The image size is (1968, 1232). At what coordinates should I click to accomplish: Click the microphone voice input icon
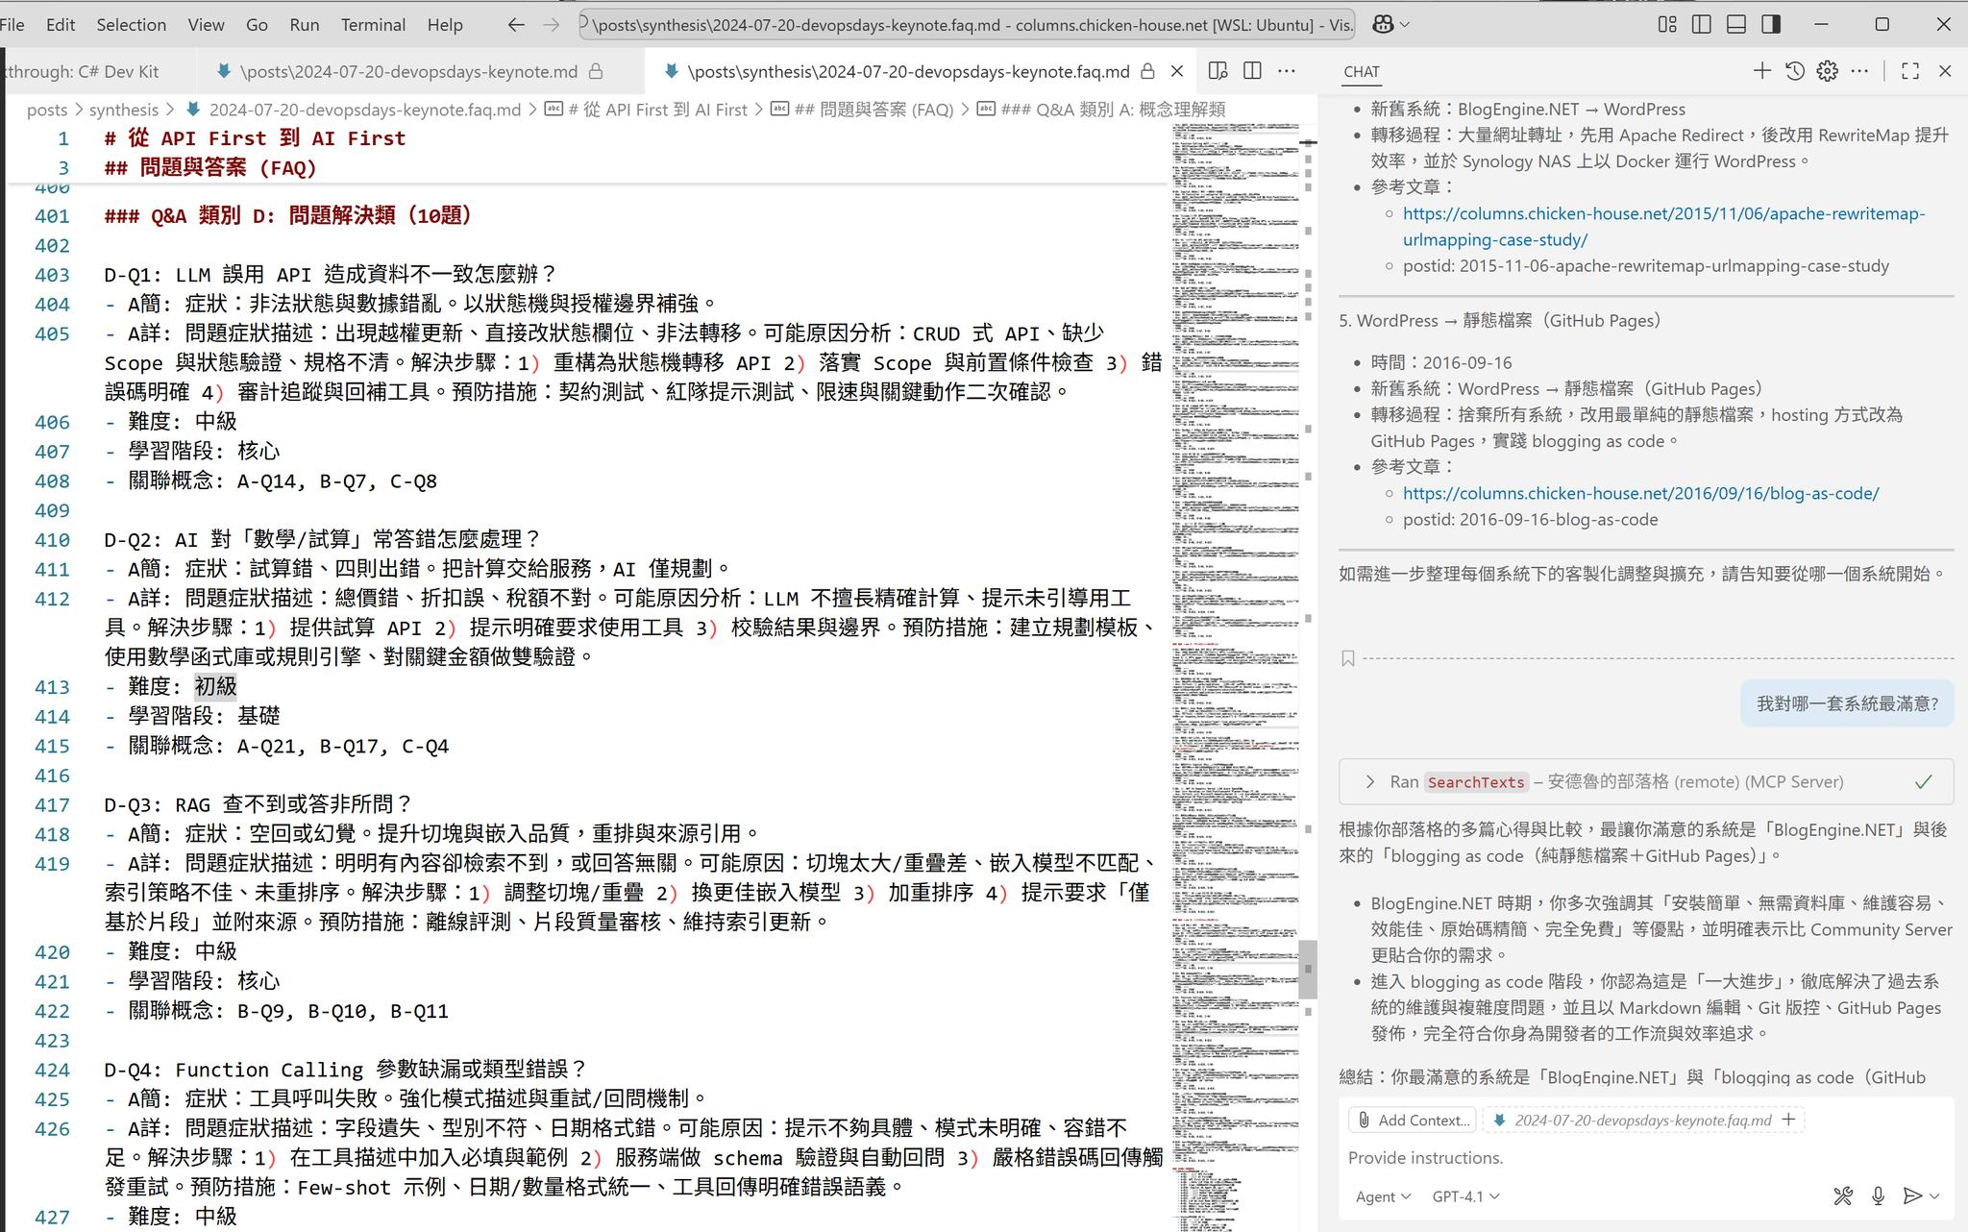(x=1878, y=1195)
